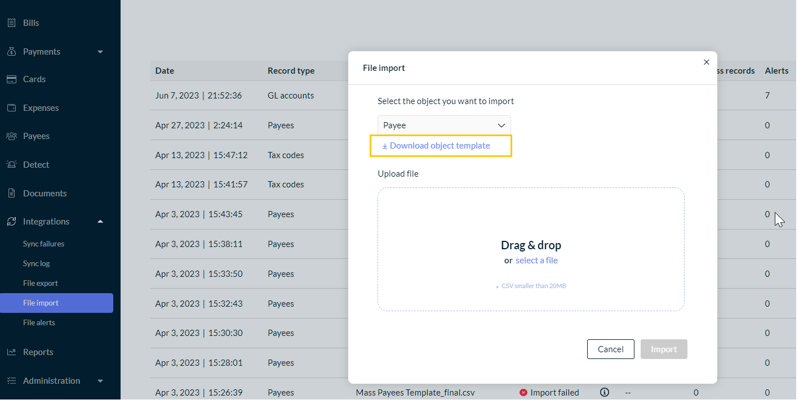Open the Payee object dropdown

pyautogui.click(x=444, y=125)
